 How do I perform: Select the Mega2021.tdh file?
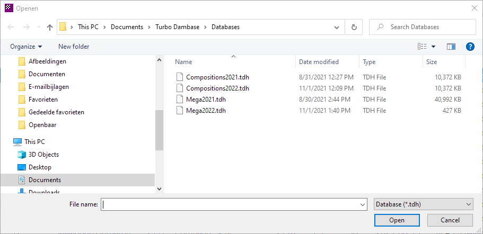[x=206, y=100]
